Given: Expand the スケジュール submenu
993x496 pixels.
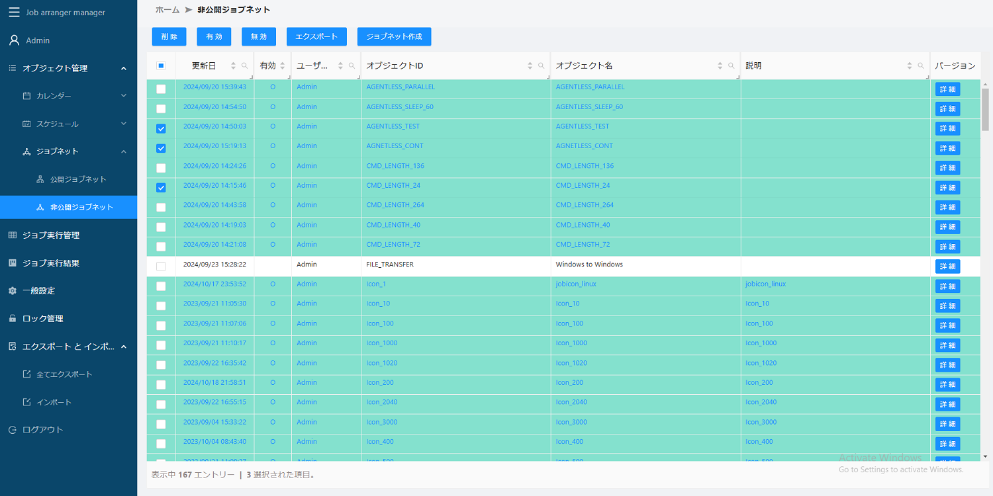Looking at the screenshot, I should pyautogui.click(x=123, y=124).
